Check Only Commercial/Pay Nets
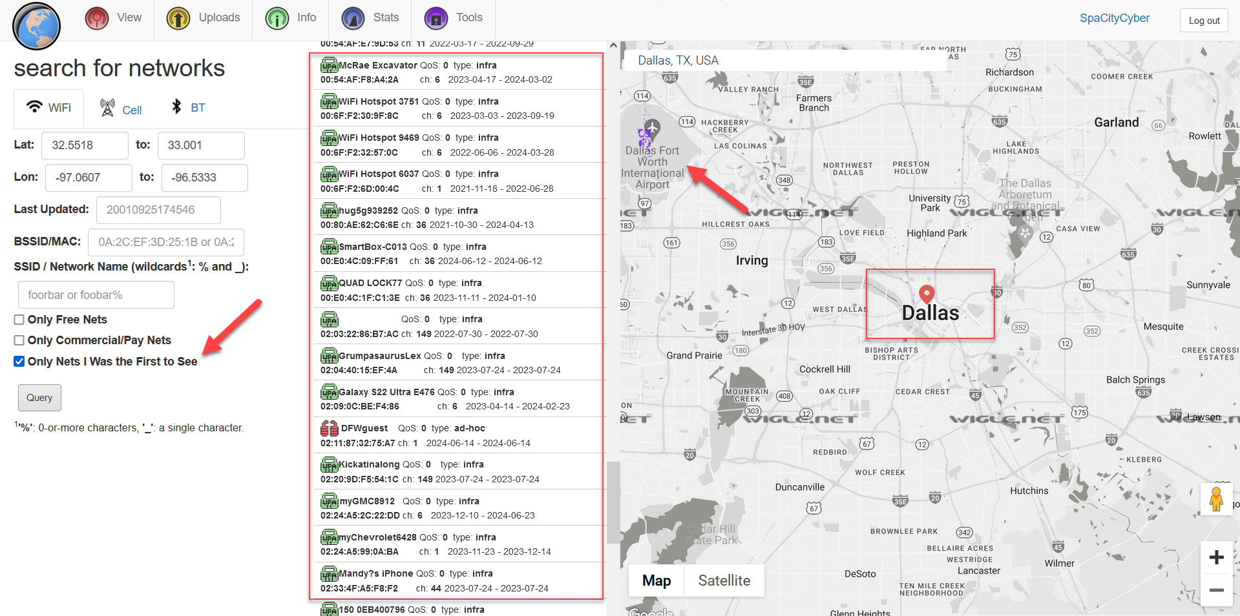This screenshot has width=1240, height=616. (x=19, y=340)
